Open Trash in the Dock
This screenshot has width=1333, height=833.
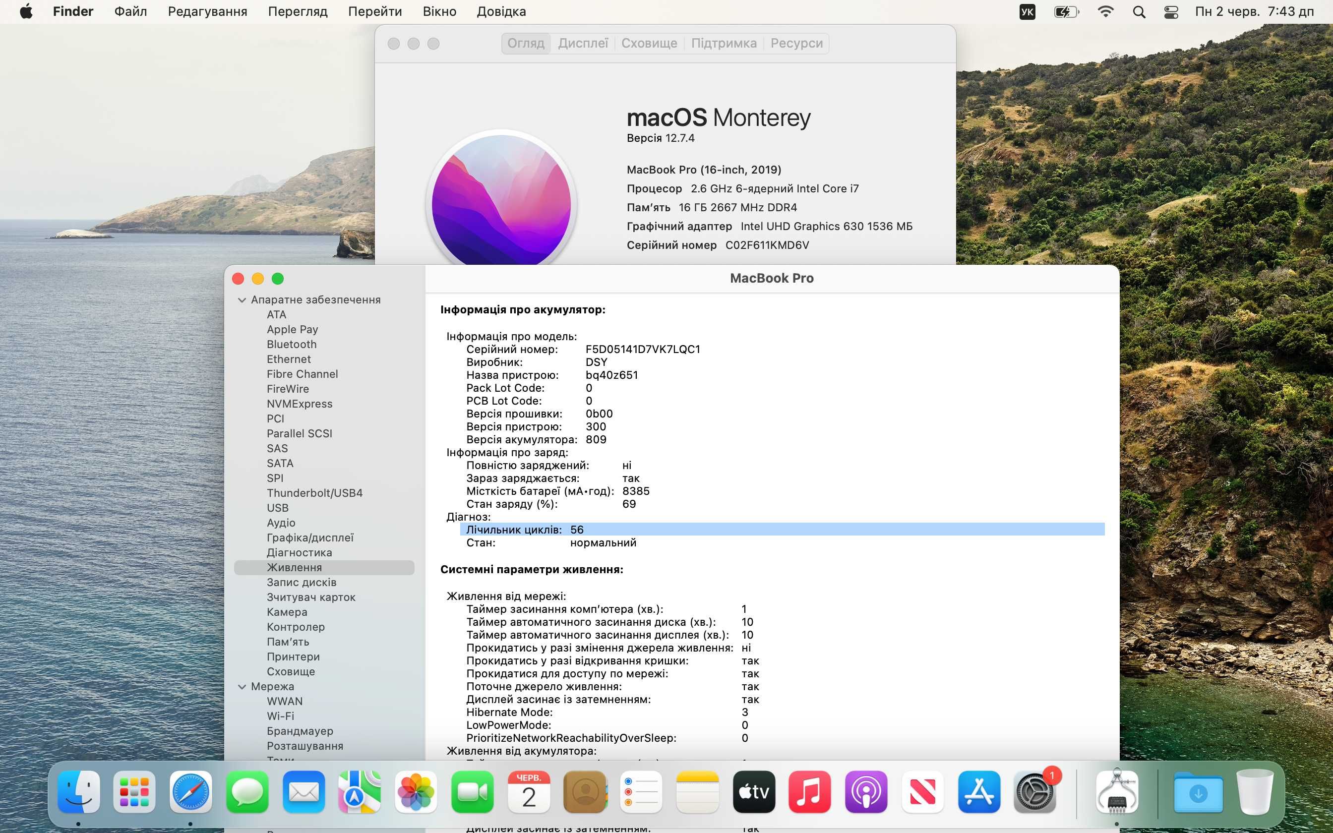(x=1255, y=792)
